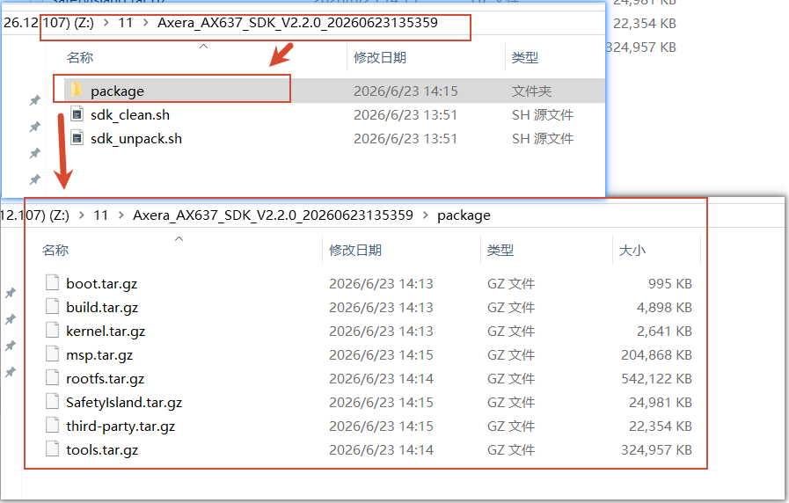Viewport: 789px width, 503px height.
Task: Expand chevron after '11' in package window
Action: click(x=121, y=215)
